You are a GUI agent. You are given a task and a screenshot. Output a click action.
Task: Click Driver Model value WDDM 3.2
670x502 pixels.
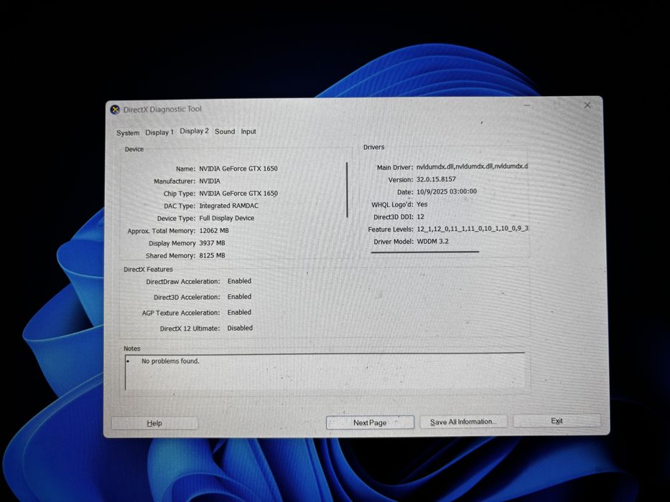point(433,241)
